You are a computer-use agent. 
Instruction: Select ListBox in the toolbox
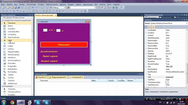(11, 46)
